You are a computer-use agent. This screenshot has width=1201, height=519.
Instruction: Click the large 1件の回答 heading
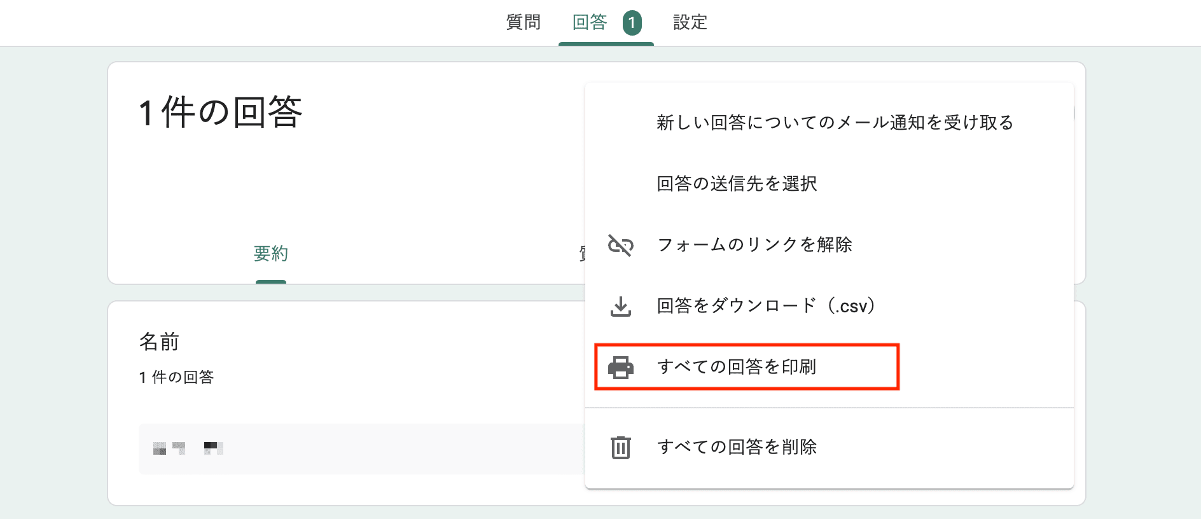point(220,113)
